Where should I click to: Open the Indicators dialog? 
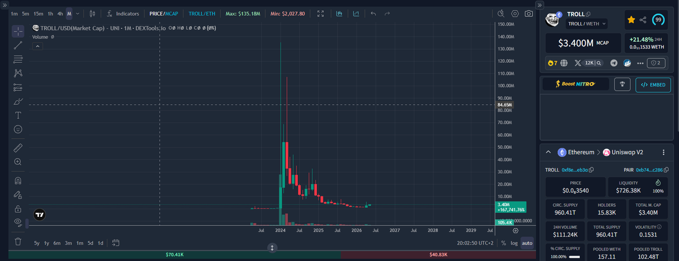123,13
